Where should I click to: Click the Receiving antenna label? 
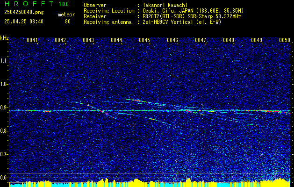click(108, 22)
